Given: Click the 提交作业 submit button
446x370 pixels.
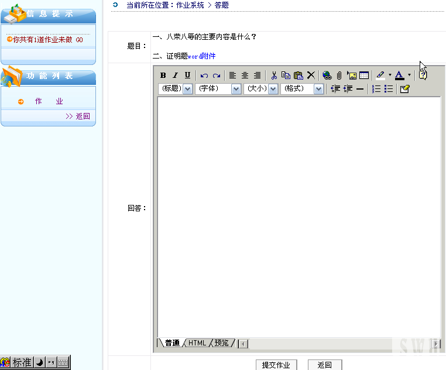Looking at the screenshot, I should coord(276,365).
